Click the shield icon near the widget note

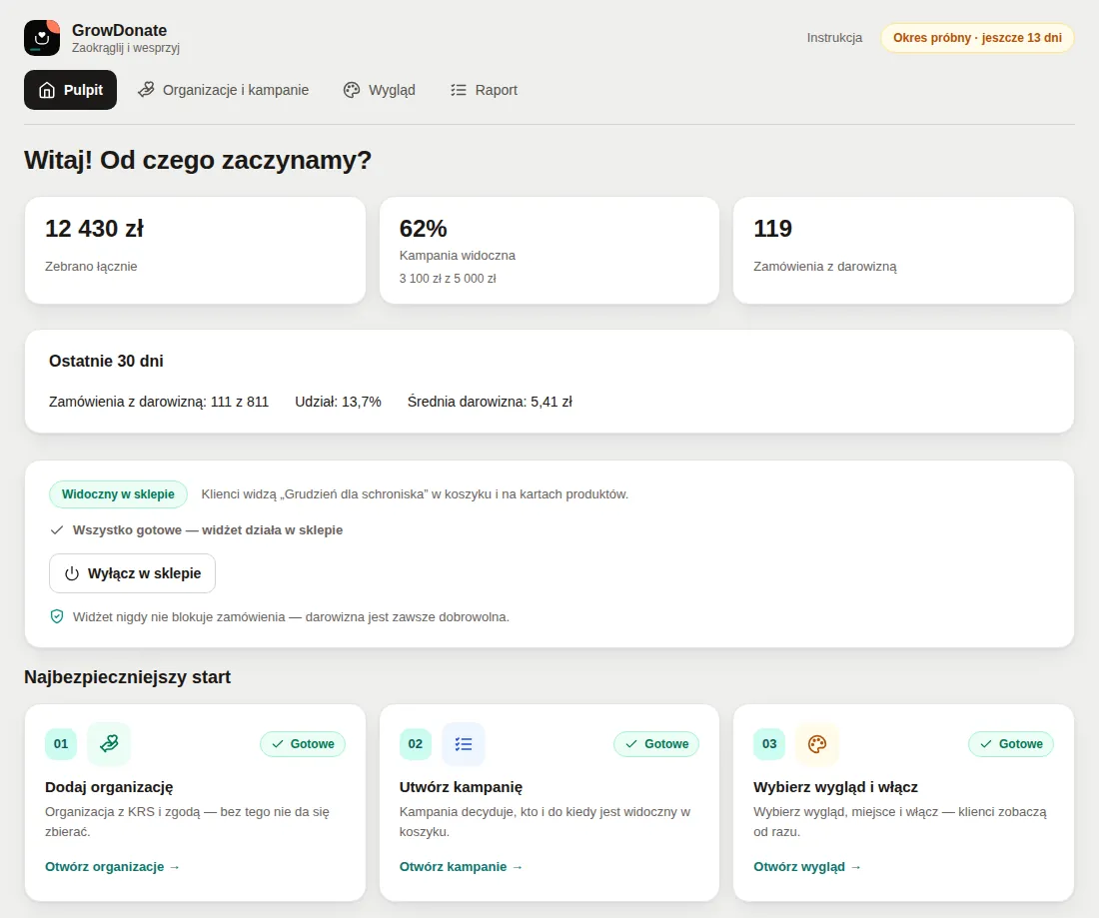(57, 616)
